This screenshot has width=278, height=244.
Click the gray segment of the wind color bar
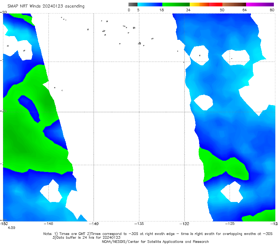click(133, 5)
